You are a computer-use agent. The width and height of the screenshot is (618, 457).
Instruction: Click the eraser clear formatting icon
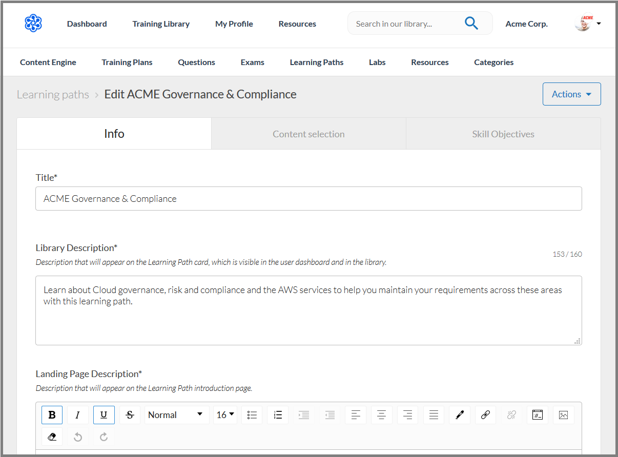pyautogui.click(x=52, y=437)
